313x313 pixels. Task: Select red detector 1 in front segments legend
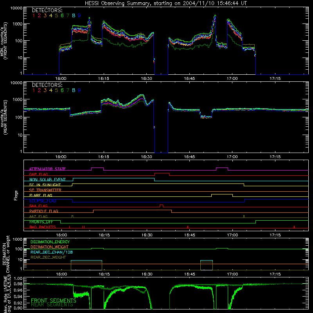(34, 16)
